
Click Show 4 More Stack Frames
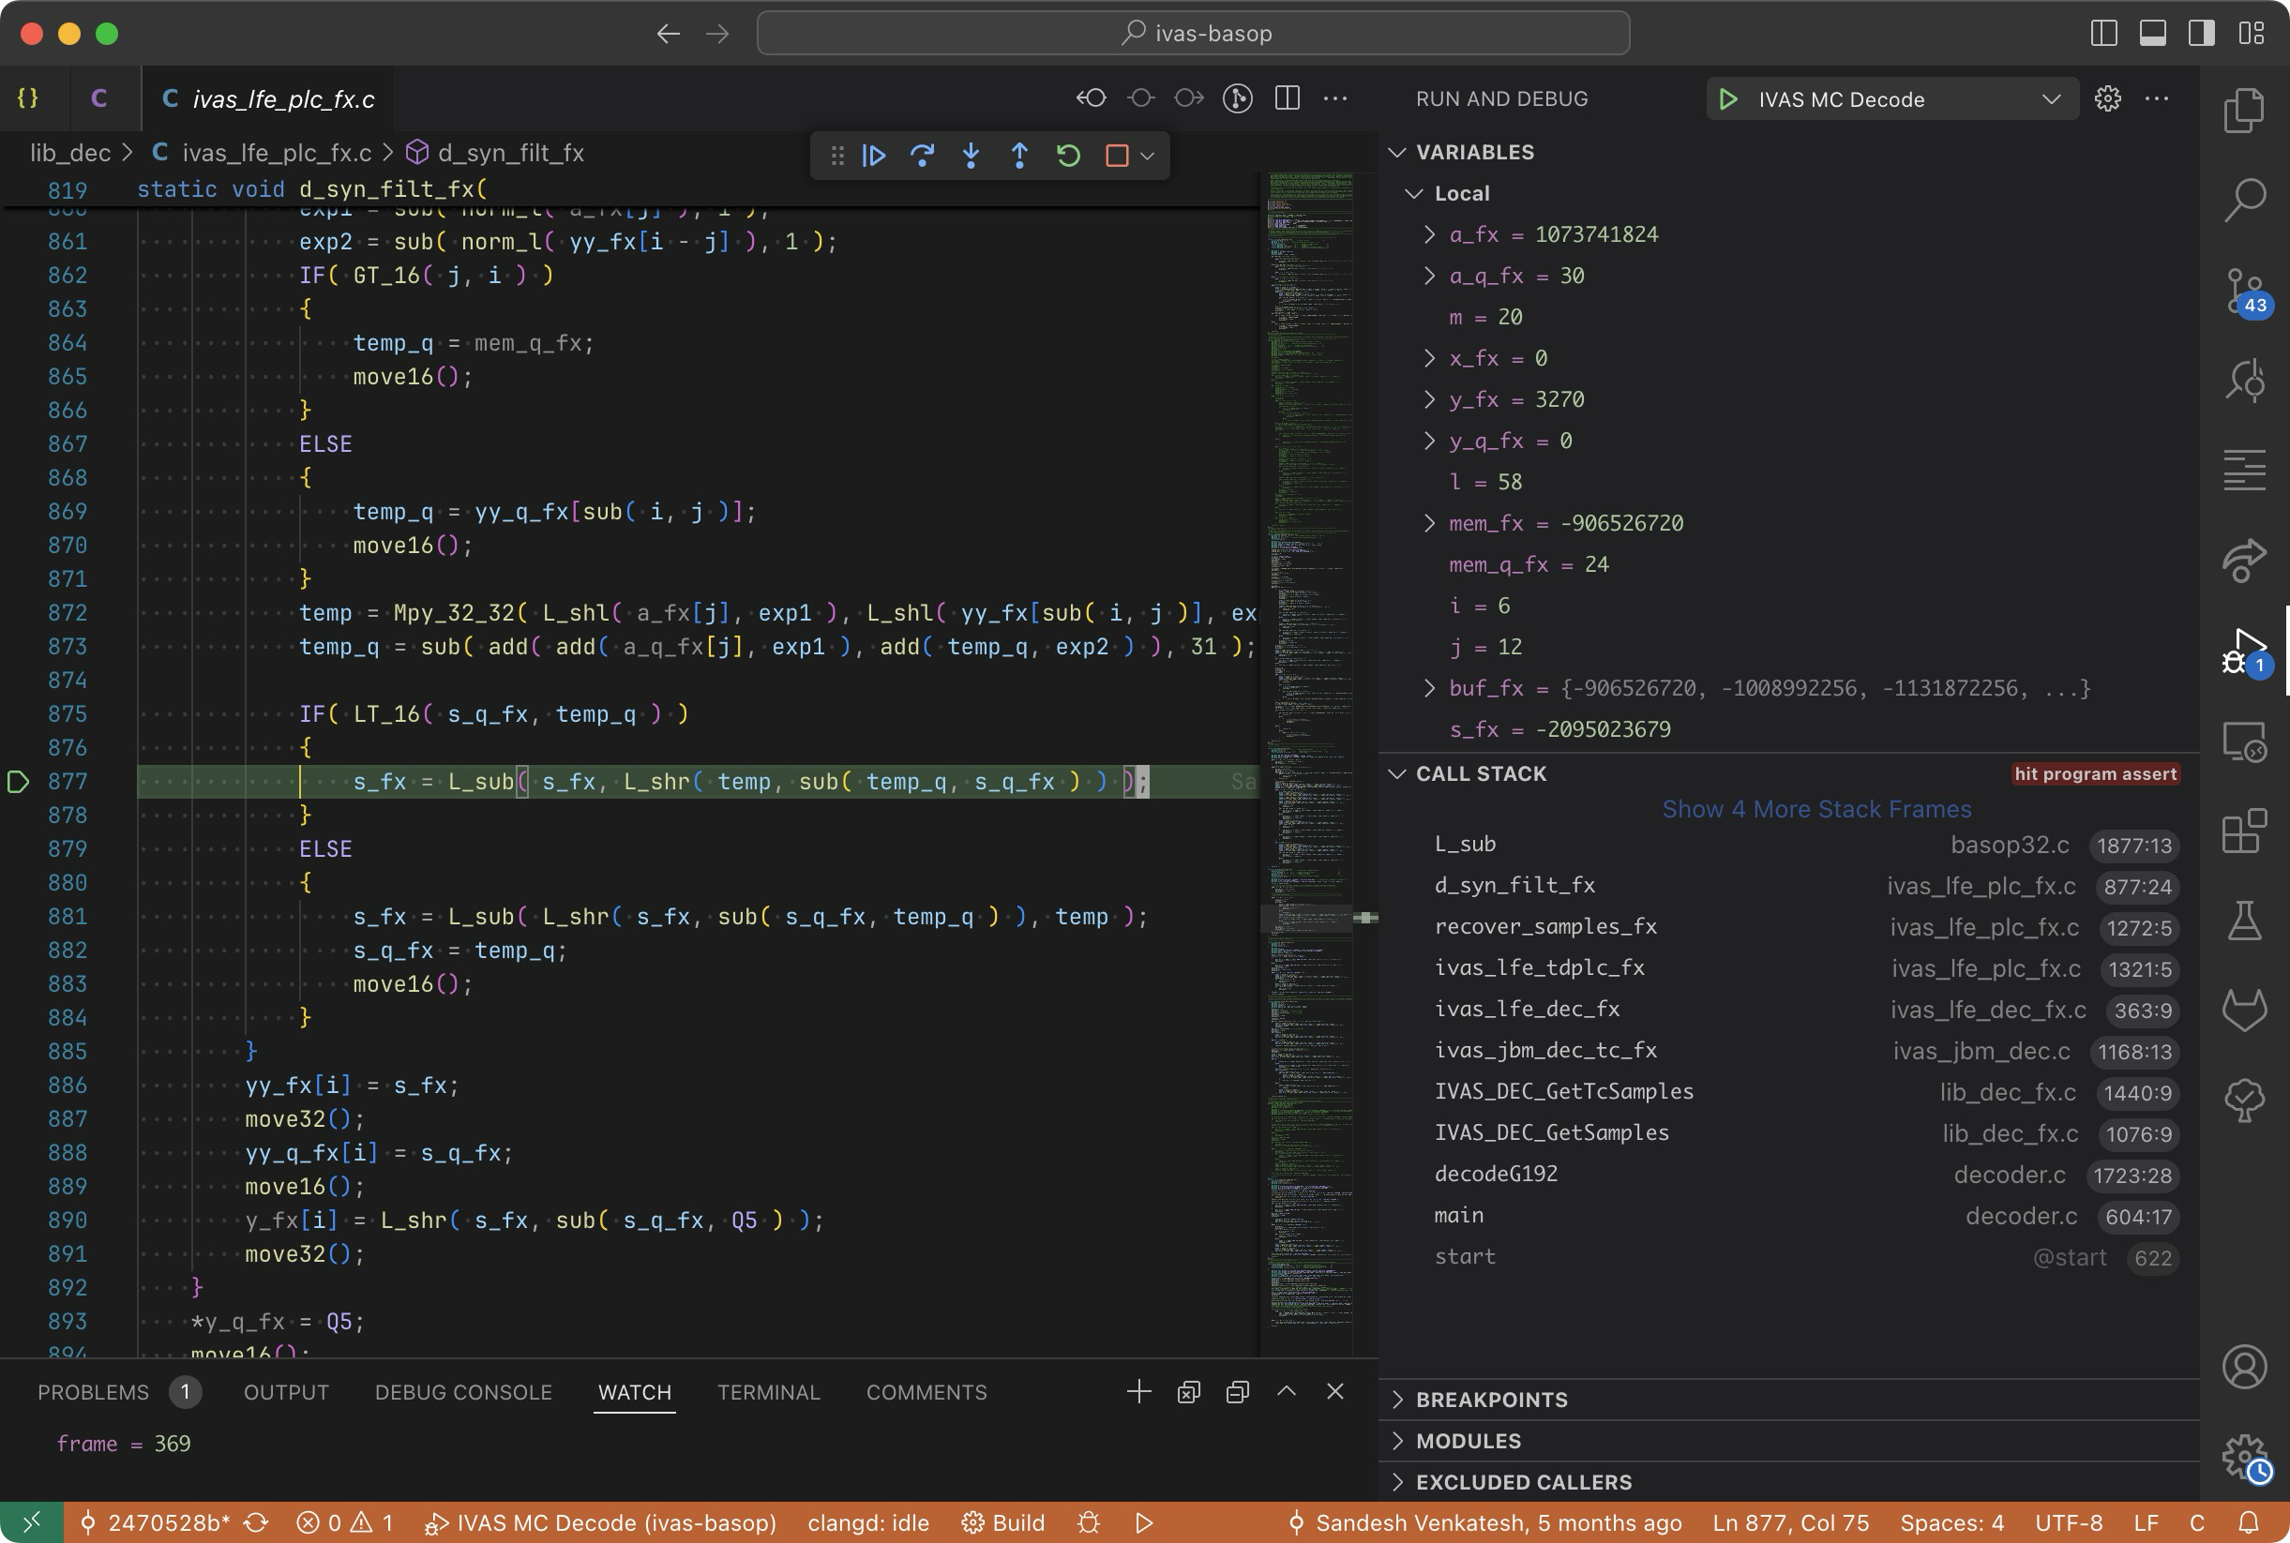(x=1815, y=809)
